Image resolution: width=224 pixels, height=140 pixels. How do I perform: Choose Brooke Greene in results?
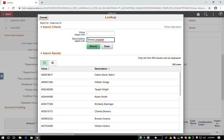(x=102, y=119)
